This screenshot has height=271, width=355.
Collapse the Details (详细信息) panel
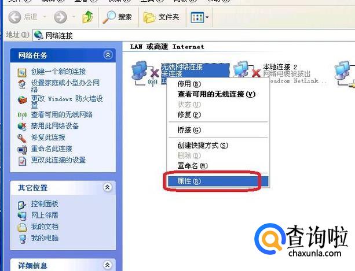click(108, 265)
